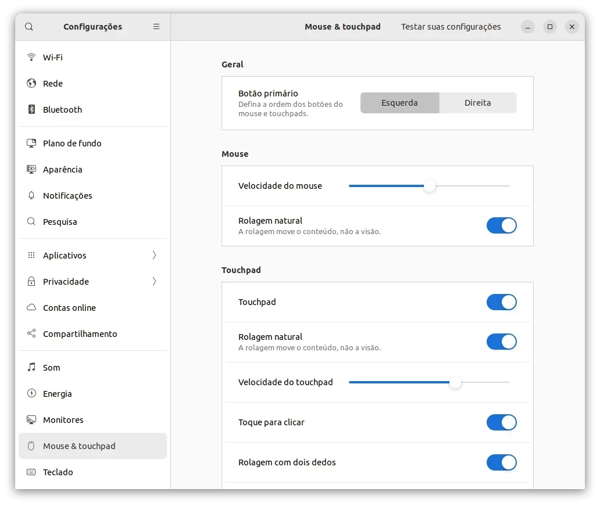
Task: Open Som via the music note icon
Action: tap(31, 367)
